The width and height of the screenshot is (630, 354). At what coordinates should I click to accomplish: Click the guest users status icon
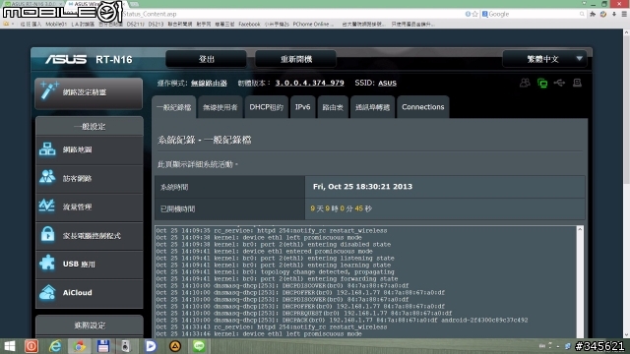point(525,83)
